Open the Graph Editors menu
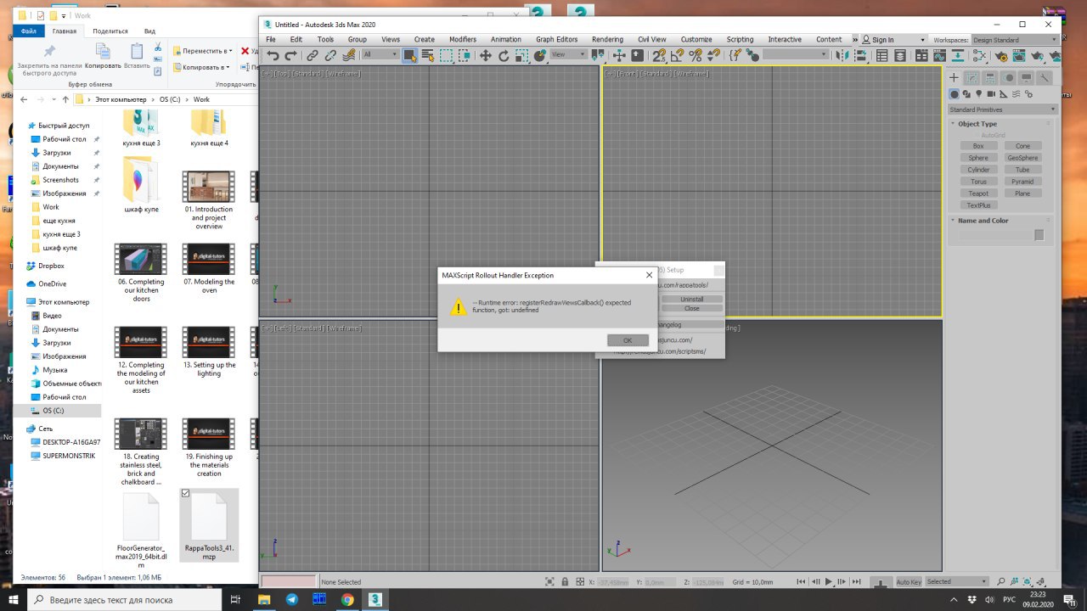Screen dimensions: 1087x611 tap(556, 40)
